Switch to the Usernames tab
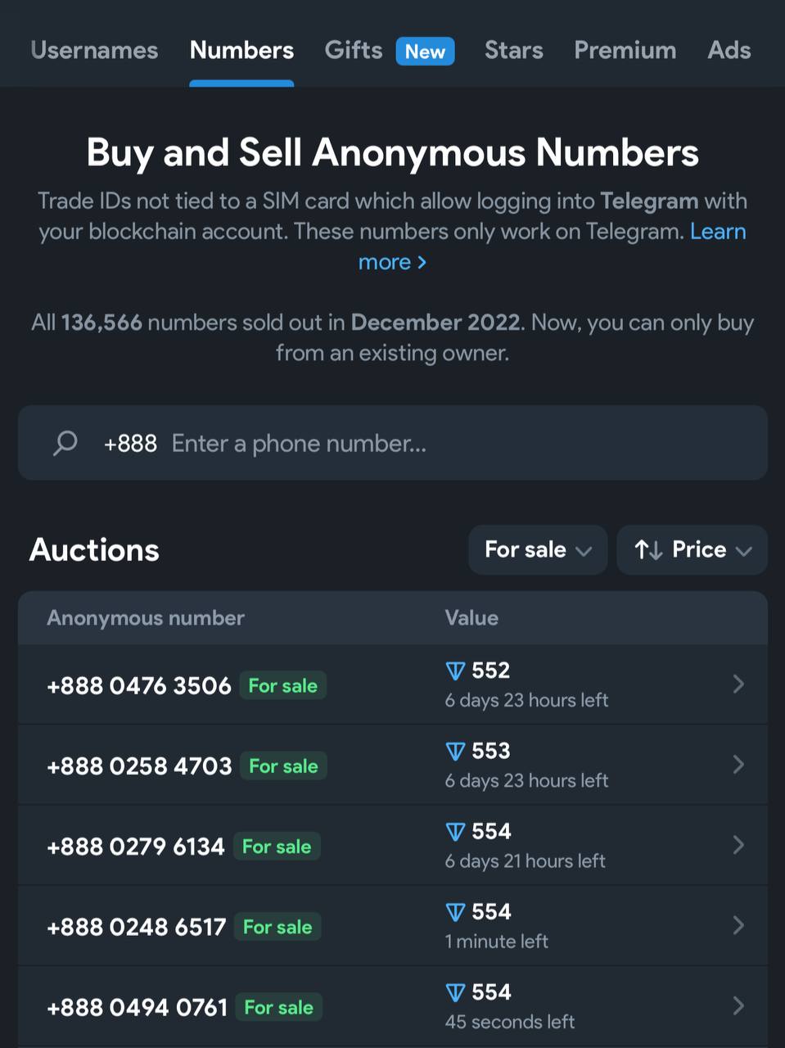Viewport: 785px width, 1048px height. (94, 50)
